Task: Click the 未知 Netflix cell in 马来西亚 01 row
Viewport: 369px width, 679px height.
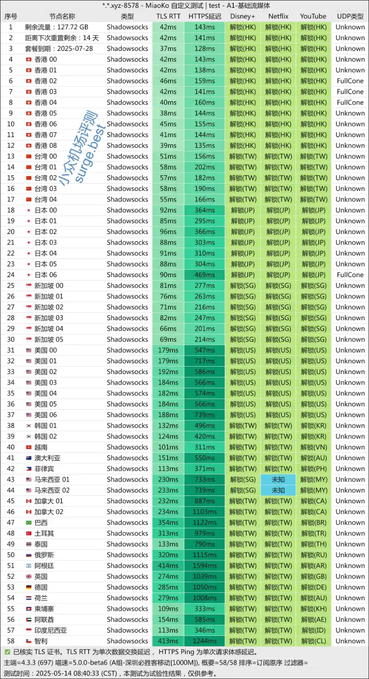Action: click(278, 479)
